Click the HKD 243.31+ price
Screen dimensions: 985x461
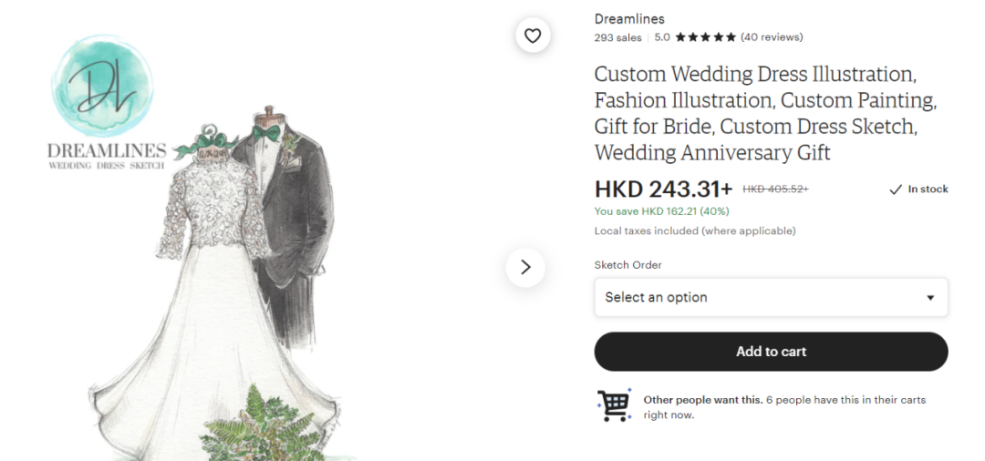pyautogui.click(x=663, y=190)
